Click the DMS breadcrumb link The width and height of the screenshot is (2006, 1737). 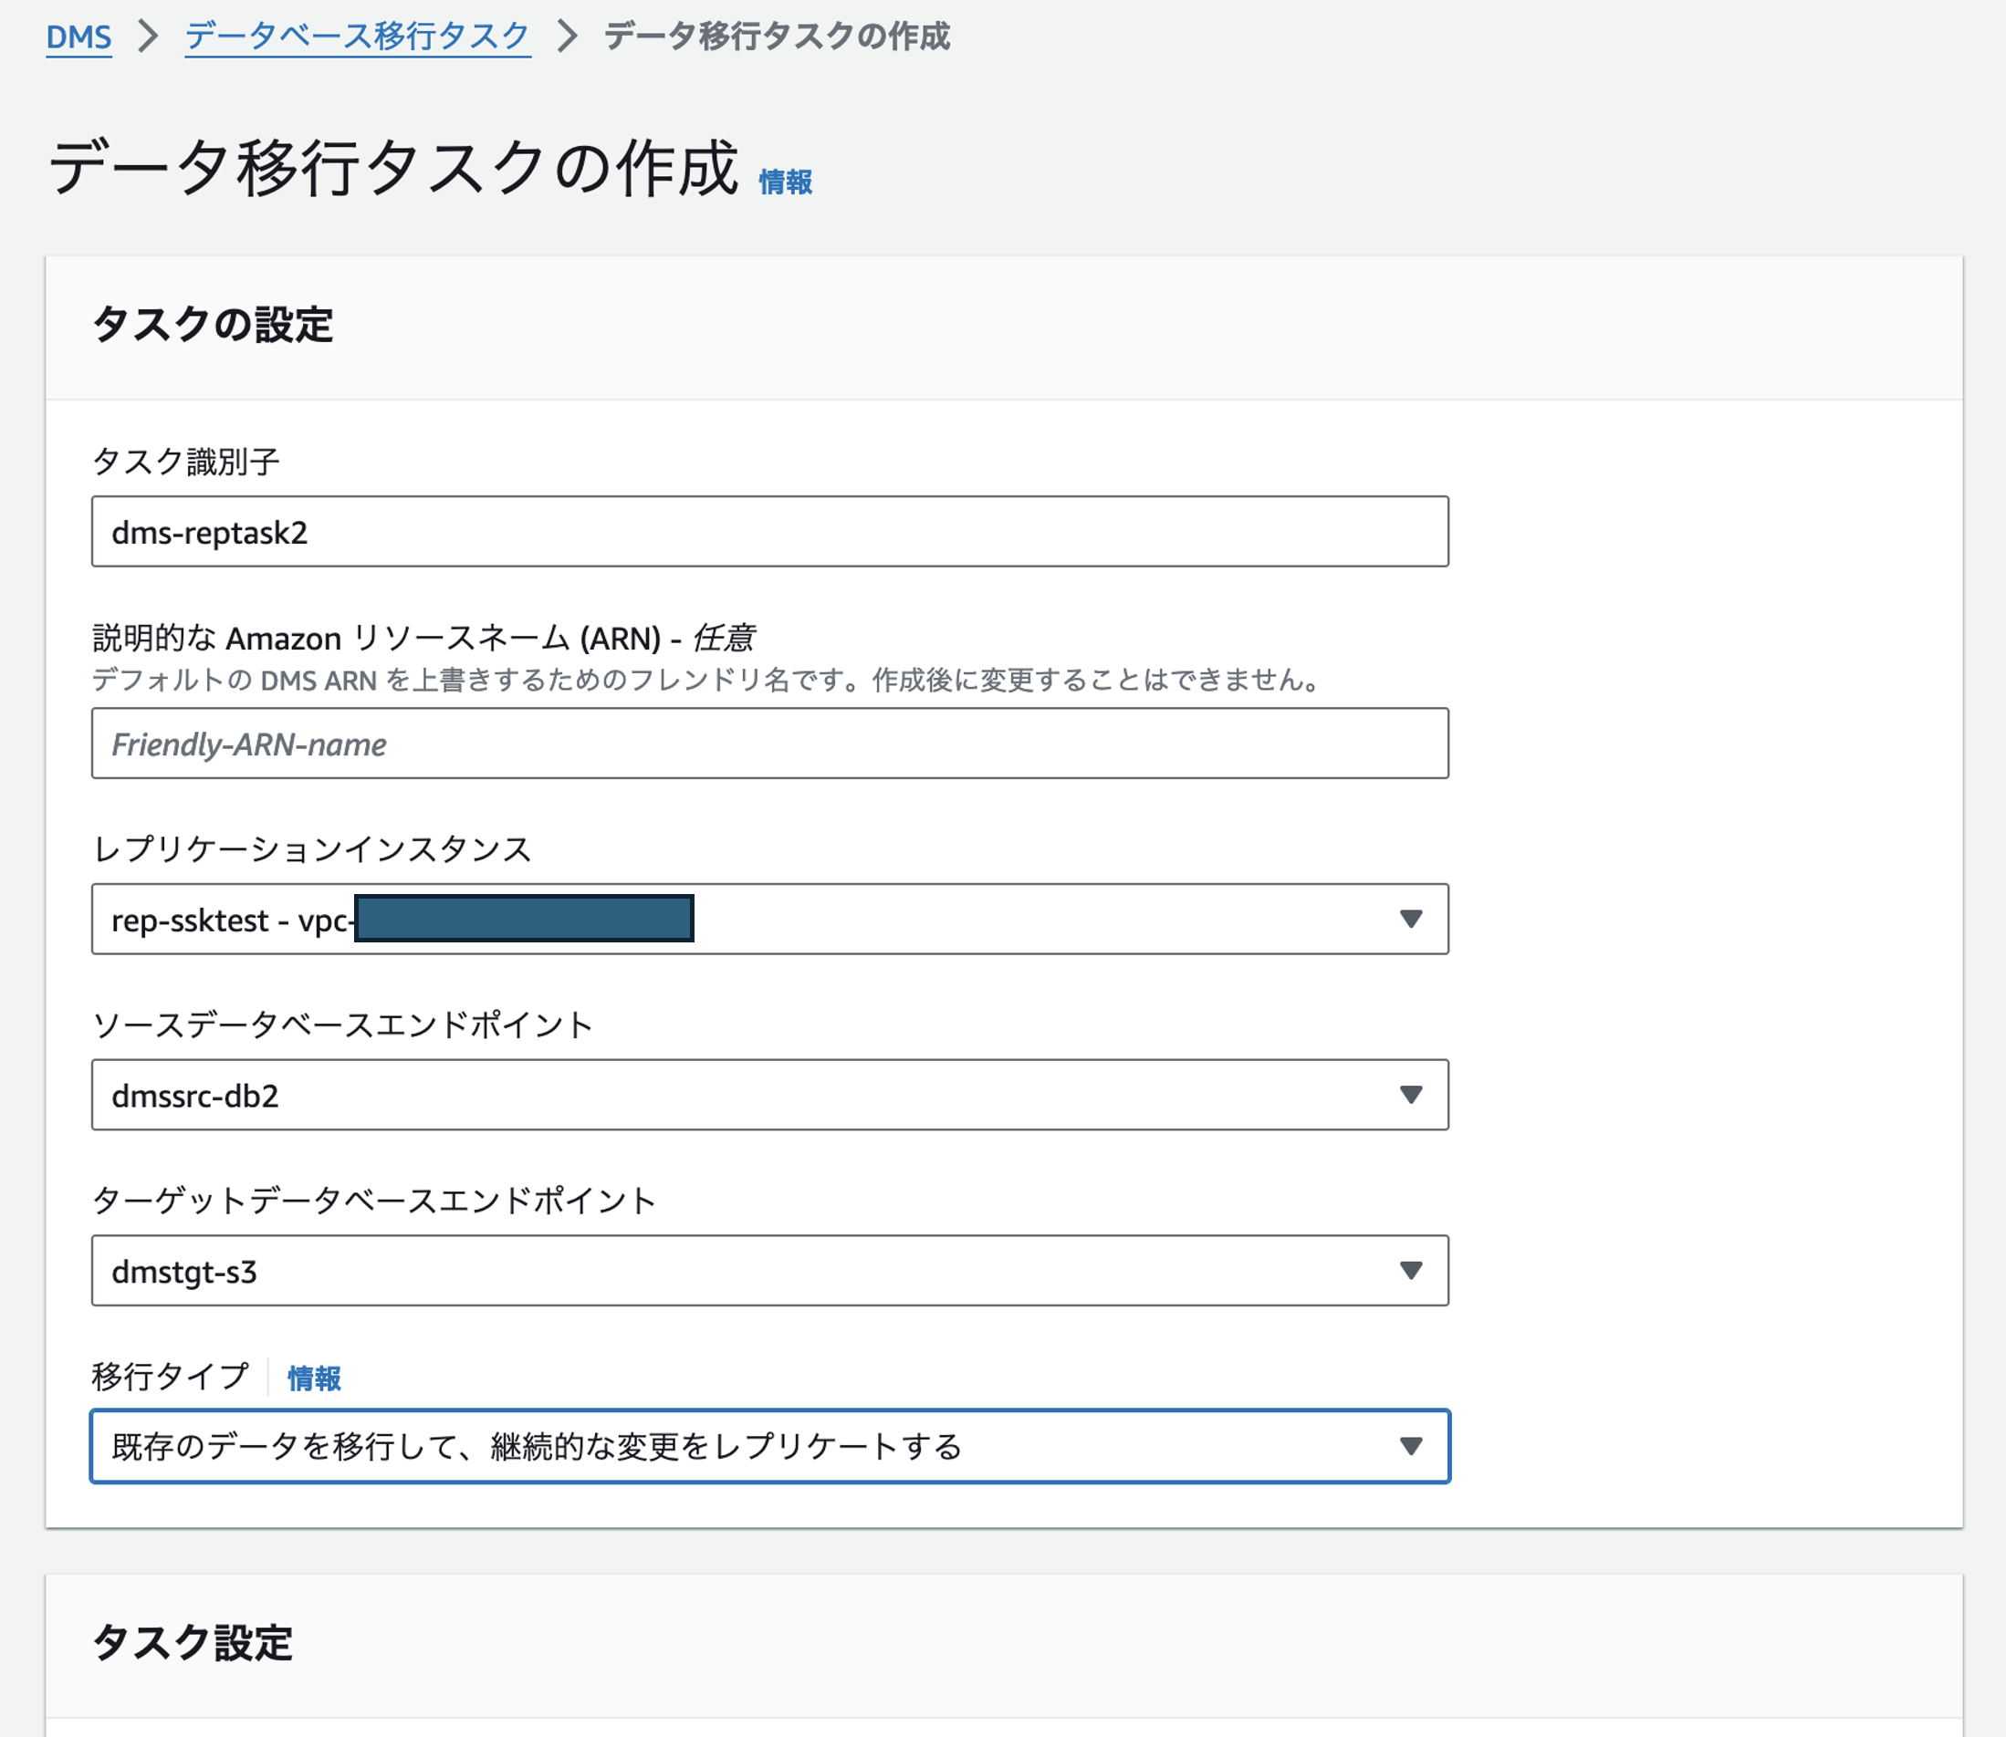78,36
